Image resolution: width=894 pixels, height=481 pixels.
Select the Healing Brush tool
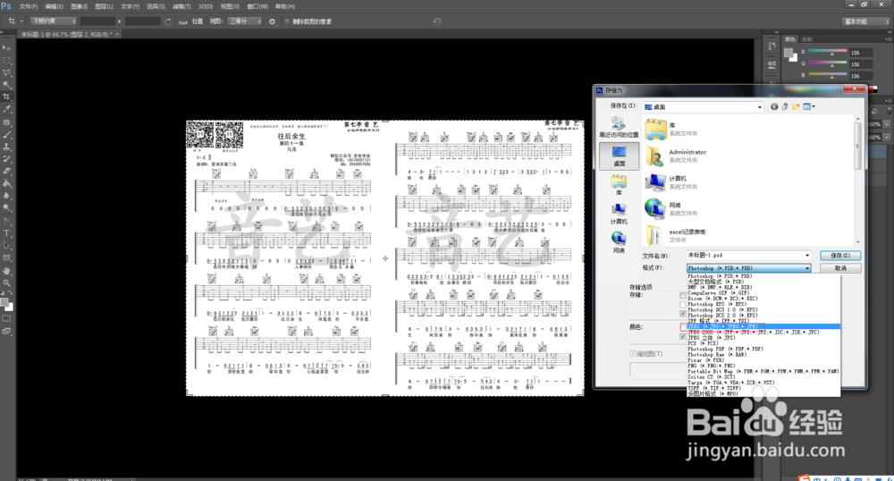point(7,122)
